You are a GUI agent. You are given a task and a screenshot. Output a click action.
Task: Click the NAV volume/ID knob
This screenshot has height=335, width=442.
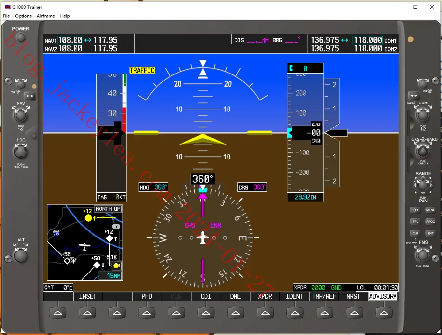(x=21, y=84)
